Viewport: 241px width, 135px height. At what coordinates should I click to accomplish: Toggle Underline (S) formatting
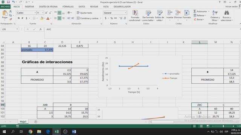click(26, 18)
